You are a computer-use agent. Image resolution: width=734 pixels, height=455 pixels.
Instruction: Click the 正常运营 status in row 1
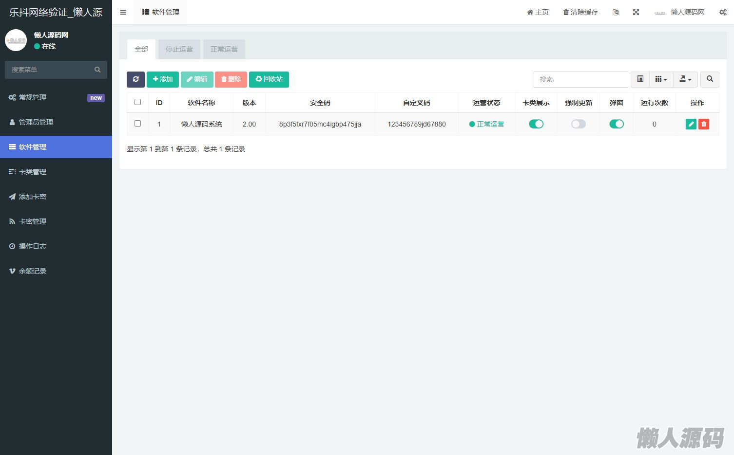click(x=486, y=124)
